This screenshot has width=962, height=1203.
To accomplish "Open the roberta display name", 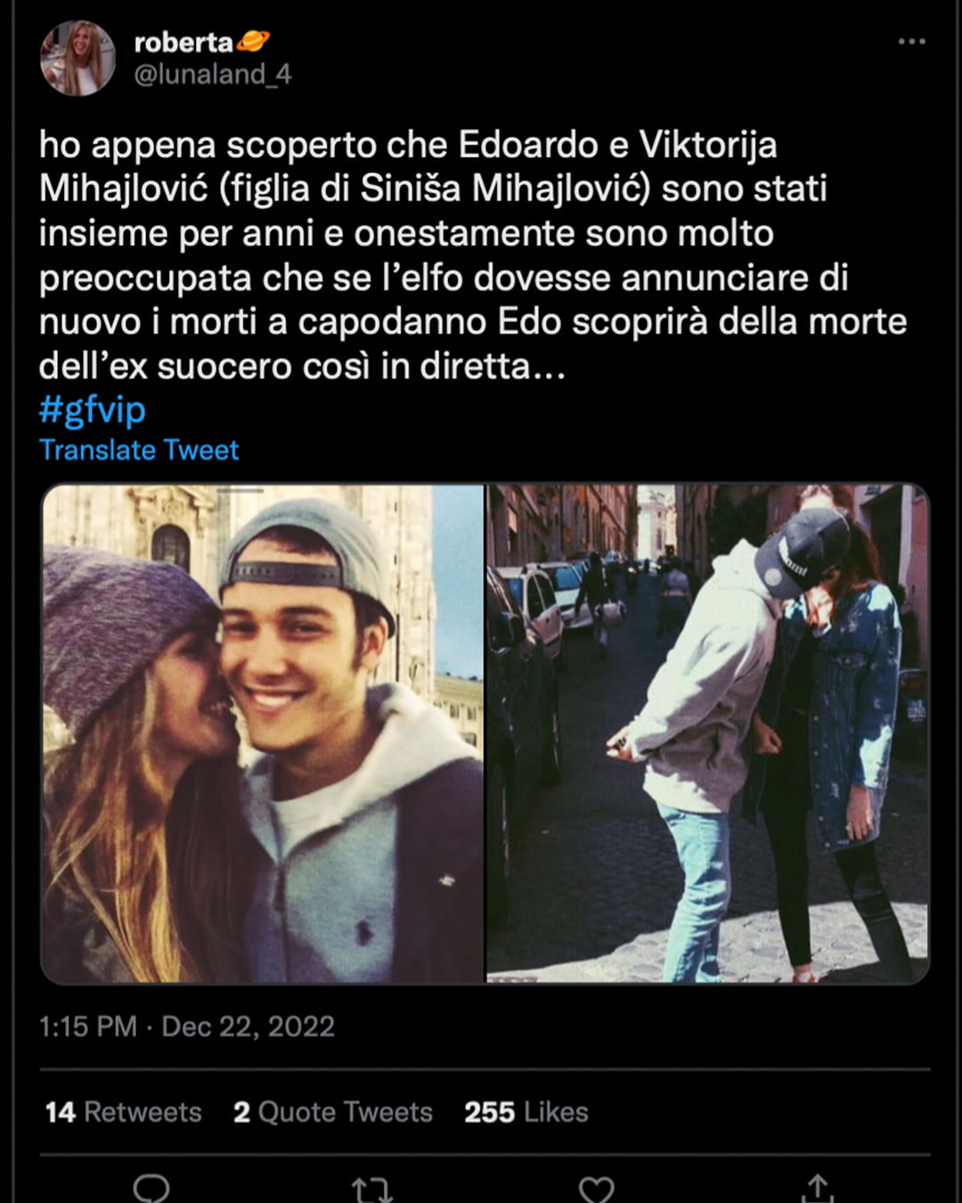I will click(183, 42).
